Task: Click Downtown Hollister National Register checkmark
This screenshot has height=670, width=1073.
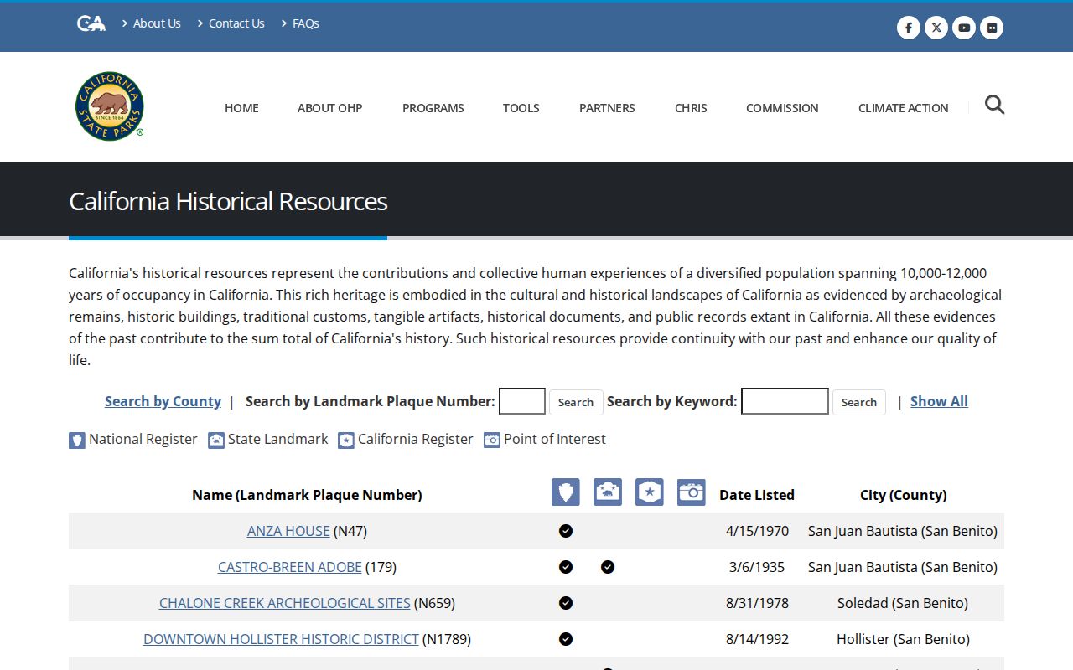Action: (x=566, y=639)
